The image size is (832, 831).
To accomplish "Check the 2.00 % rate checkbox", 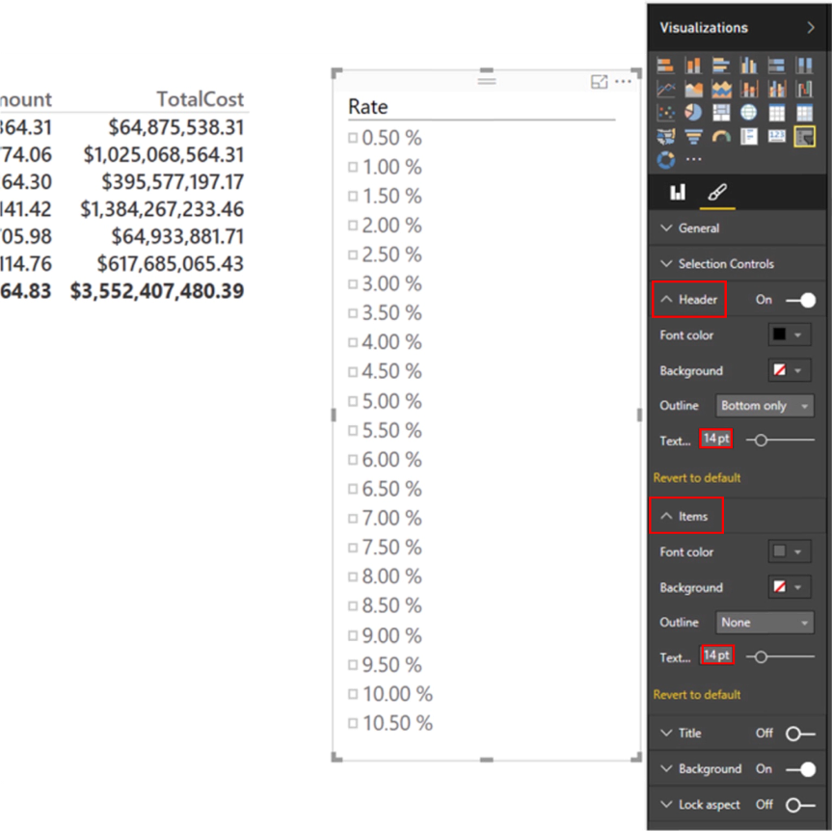I will click(x=353, y=226).
